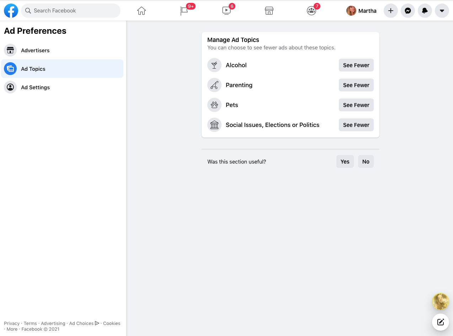Click the Parenting stroller icon
Image resolution: width=453 pixels, height=336 pixels.
click(214, 85)
